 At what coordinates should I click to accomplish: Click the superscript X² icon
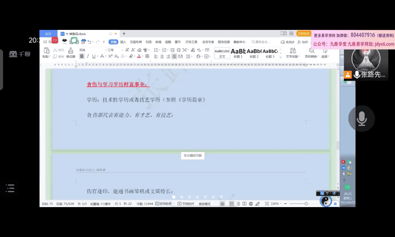point(110,57)
